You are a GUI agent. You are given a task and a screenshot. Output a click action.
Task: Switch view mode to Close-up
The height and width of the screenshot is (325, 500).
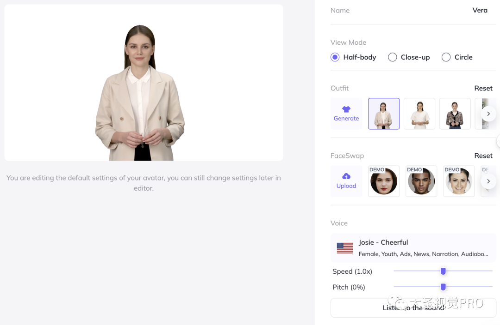tap(393, 57)
